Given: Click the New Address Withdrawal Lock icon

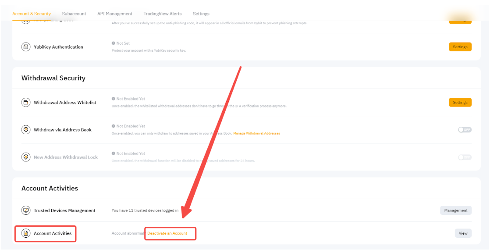Looking at the screenshot, I should click(x=26, y=157).
